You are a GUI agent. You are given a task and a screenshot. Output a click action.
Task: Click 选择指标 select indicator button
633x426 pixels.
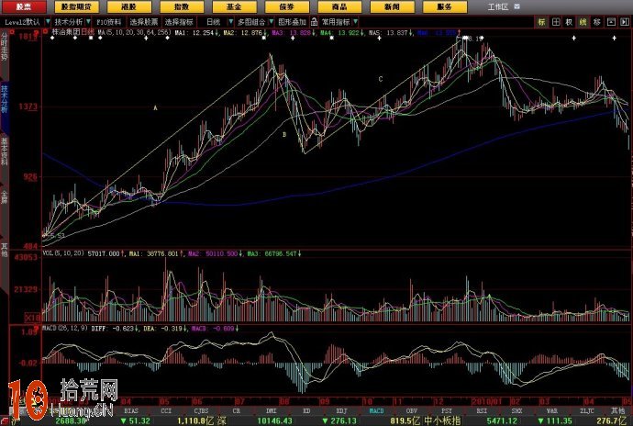179,22
